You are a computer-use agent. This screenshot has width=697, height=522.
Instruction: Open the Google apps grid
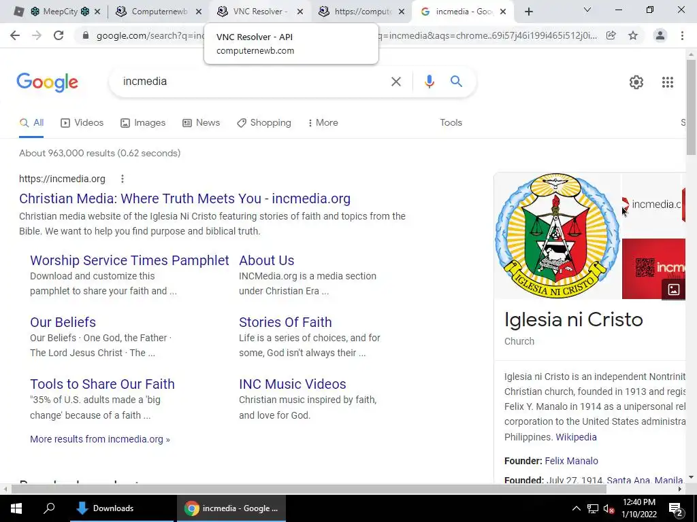click(668, 82)
